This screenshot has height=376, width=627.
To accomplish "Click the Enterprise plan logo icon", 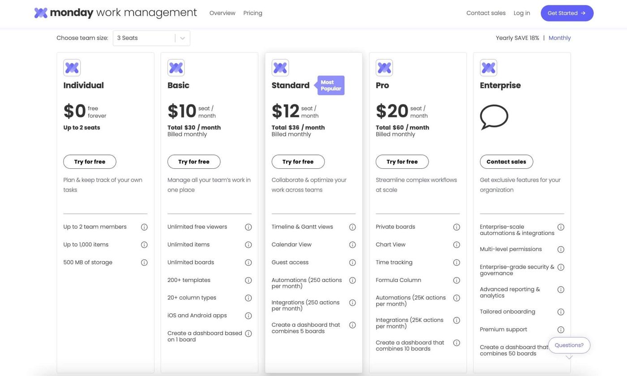I will click(488, 68).
